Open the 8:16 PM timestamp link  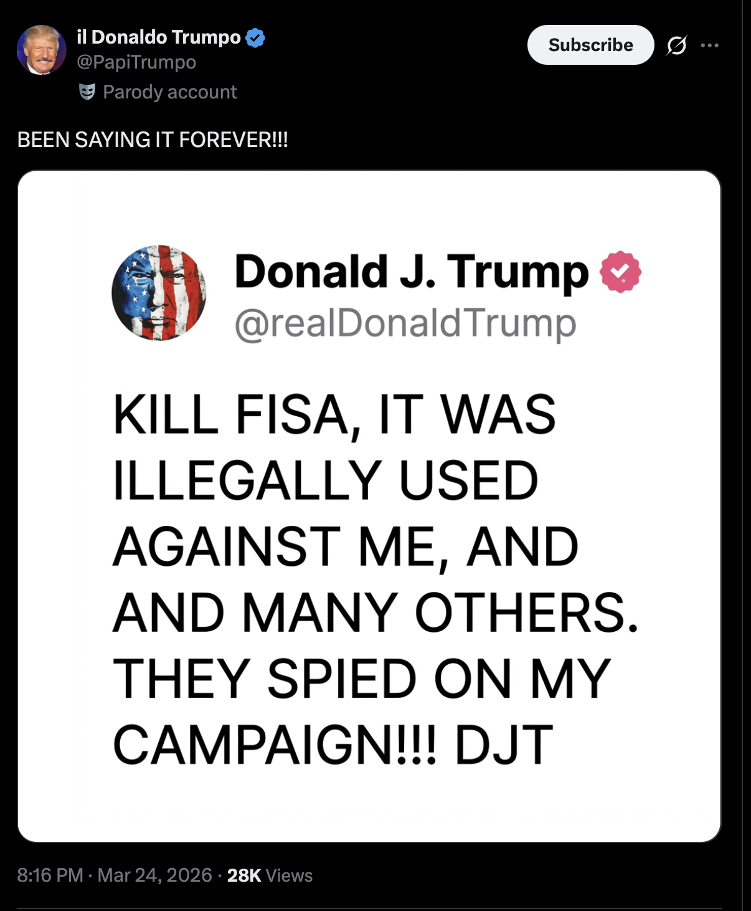[x=50, y=875]
